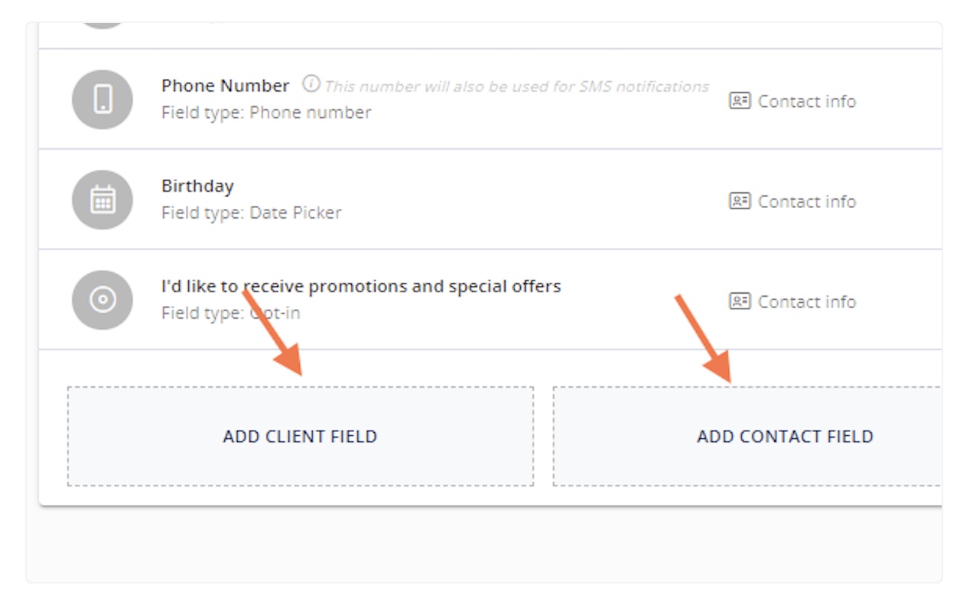970x592 pixels.
Task: Click the "Field type: Phone number" text
Action: click(x=266, y=112)
